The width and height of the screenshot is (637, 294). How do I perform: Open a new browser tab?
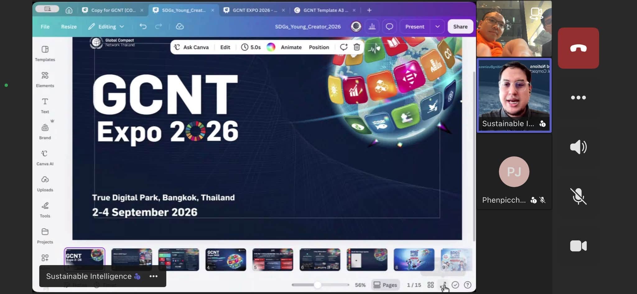point(369,10)
